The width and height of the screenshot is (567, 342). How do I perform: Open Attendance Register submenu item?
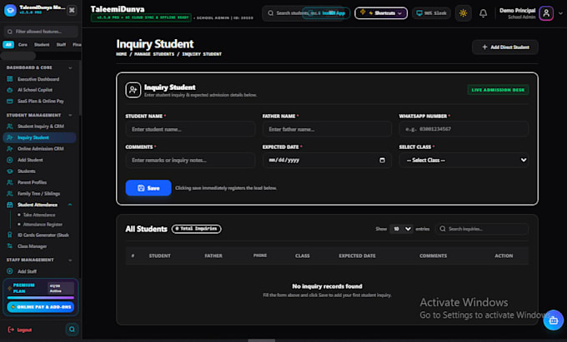point(43,225)
